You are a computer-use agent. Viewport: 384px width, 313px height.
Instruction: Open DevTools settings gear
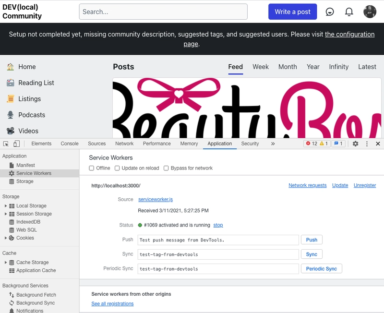click(x=355, y=144)
